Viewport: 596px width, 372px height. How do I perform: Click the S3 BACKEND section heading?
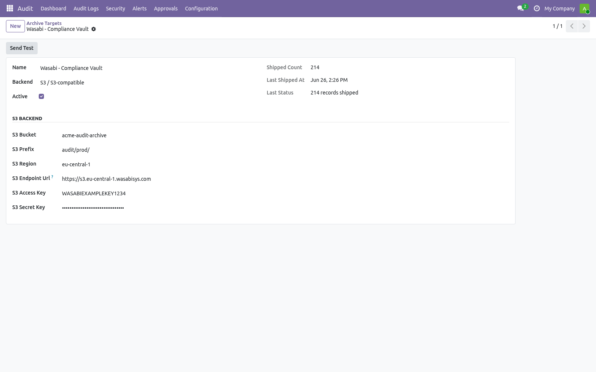click(x=27, y=118)
